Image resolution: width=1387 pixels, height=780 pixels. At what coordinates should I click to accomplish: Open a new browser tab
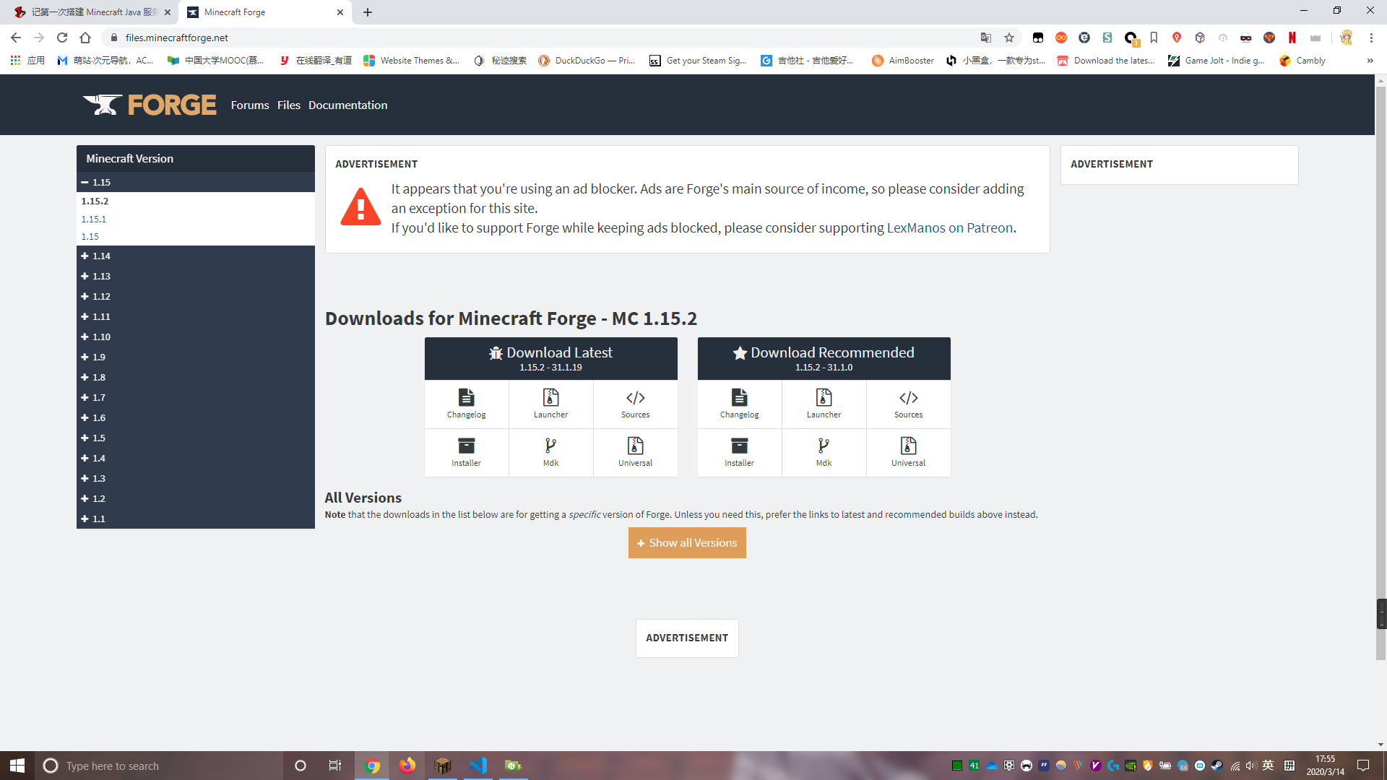(x=368, y=12)
